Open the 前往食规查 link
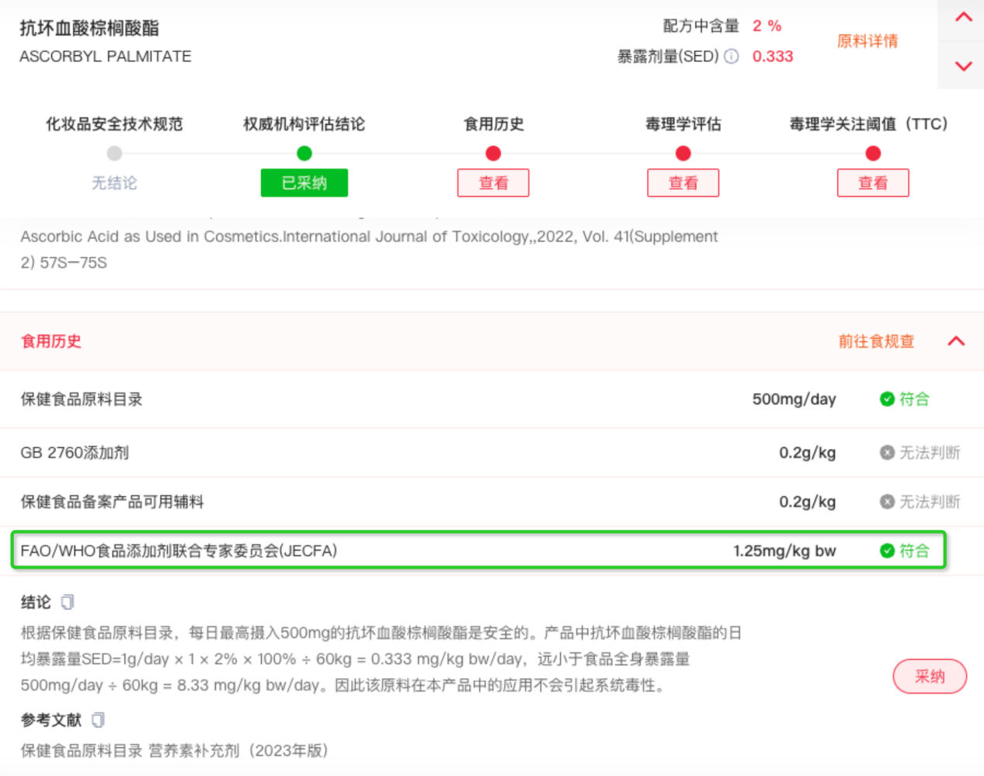984x776 pixels. pos(877,341)
